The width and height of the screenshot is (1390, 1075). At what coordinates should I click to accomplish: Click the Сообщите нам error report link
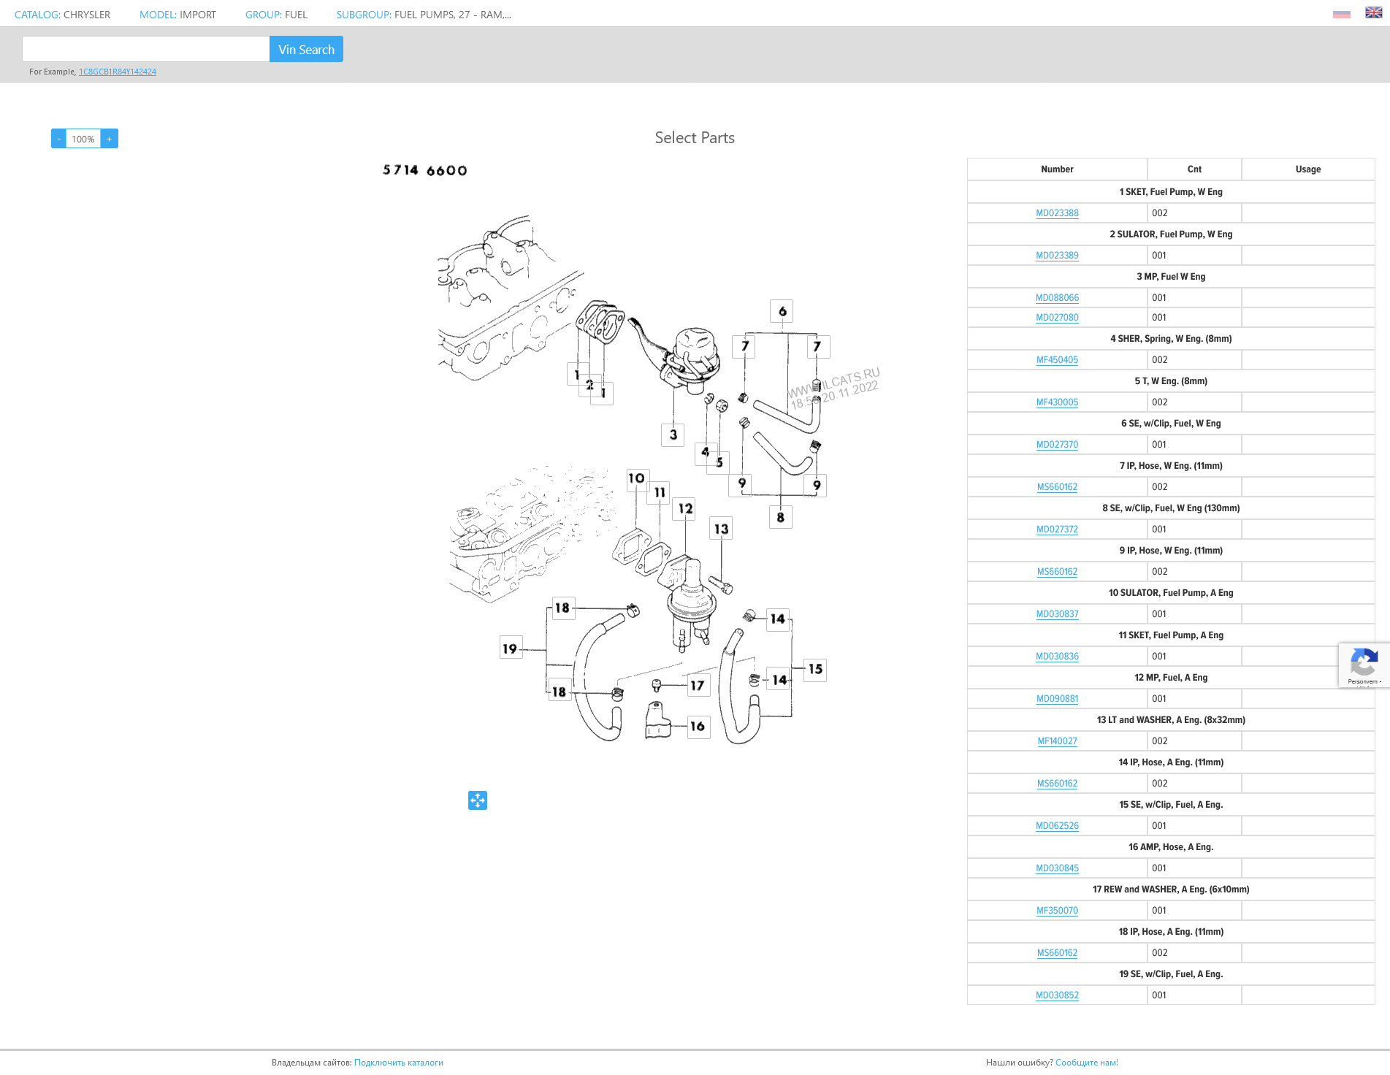pyautogui.click(x=1086, y=1063)
